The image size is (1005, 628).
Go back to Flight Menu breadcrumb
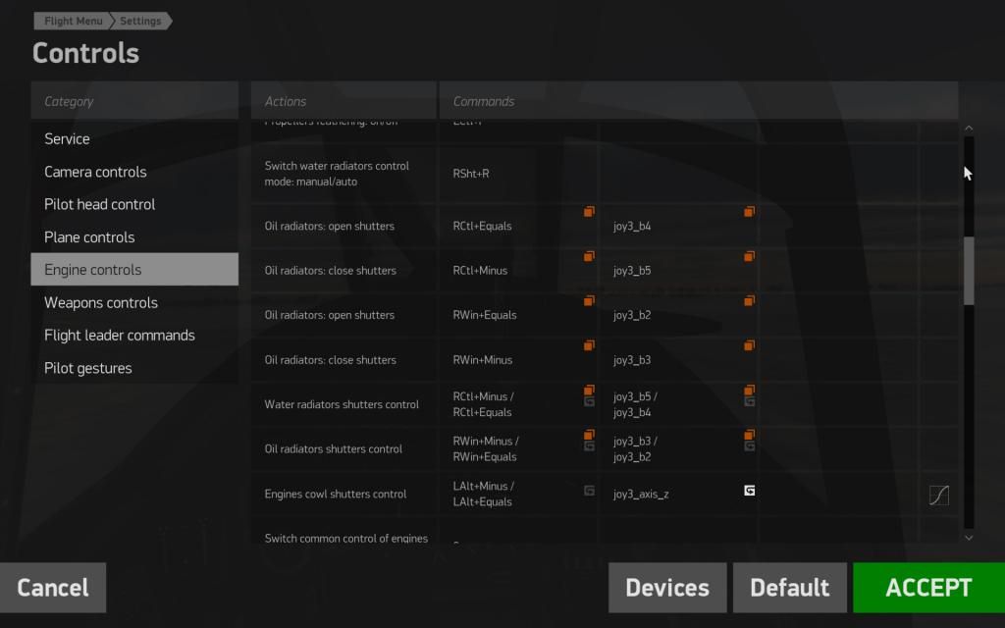tap(73, 21)
